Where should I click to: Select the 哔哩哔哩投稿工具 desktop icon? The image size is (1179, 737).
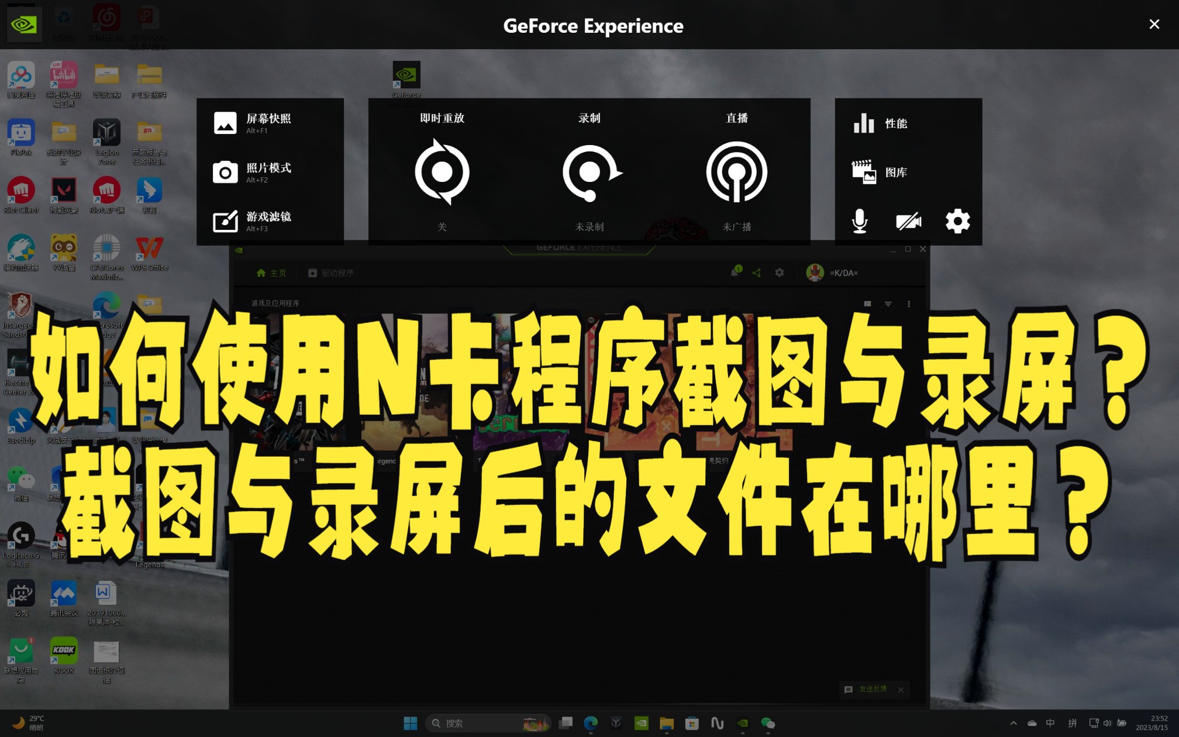[64, 84]
